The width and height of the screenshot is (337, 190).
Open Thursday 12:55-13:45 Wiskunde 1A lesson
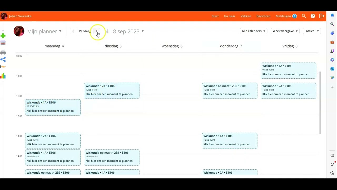(x=230, y=141)
